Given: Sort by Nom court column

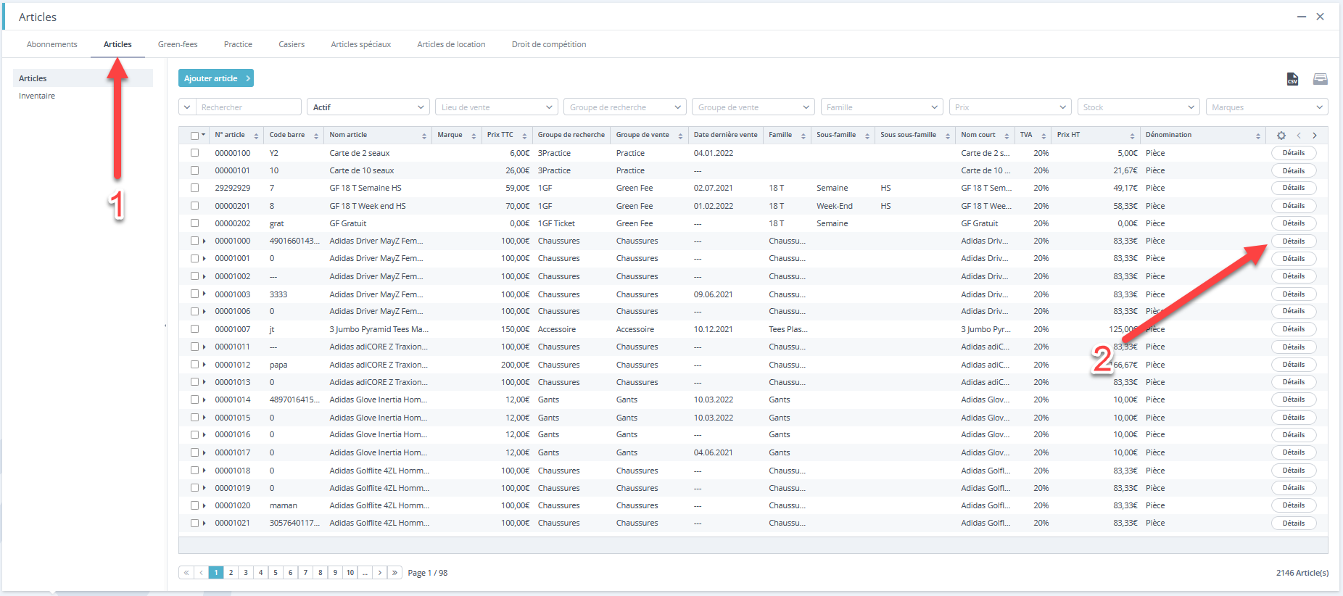Looking at the screenshot, I should [1007, 136].
